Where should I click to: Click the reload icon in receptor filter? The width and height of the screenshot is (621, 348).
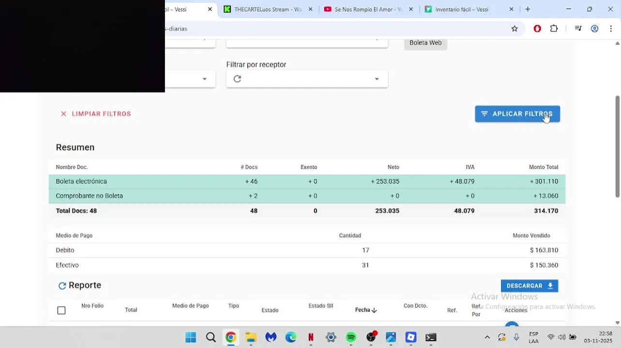point(237,79)
